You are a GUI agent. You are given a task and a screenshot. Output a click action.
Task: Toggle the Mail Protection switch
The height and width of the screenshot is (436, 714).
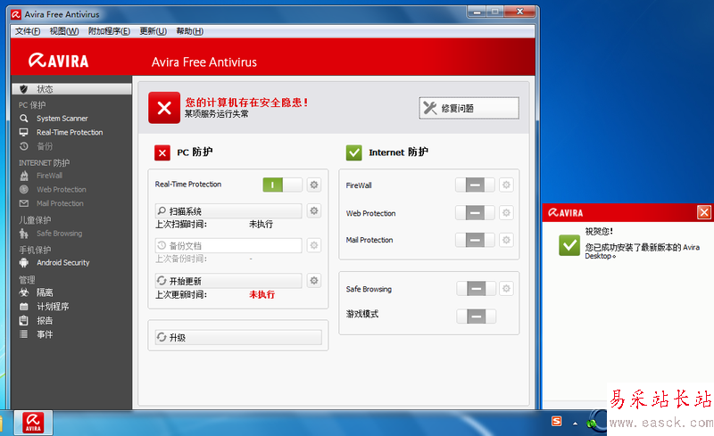tap(475, 240)
